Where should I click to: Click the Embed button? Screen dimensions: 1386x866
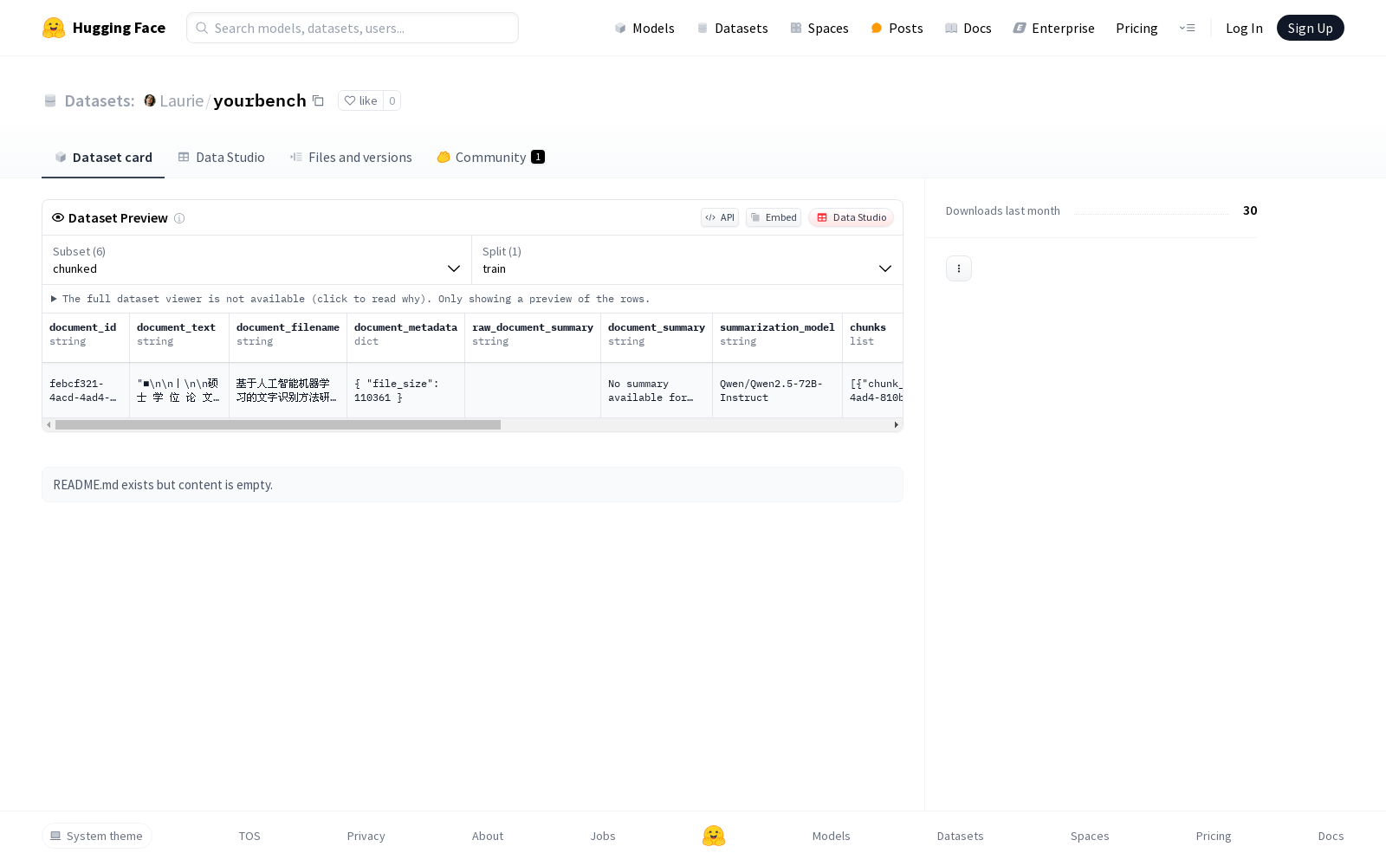click(774, 217)
